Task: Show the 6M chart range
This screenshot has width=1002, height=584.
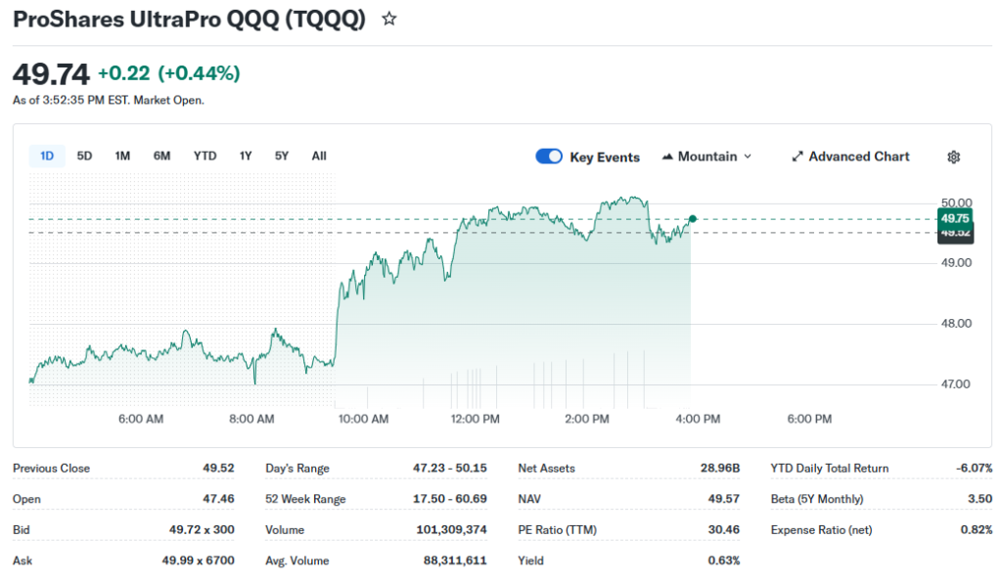Action: 161,156
